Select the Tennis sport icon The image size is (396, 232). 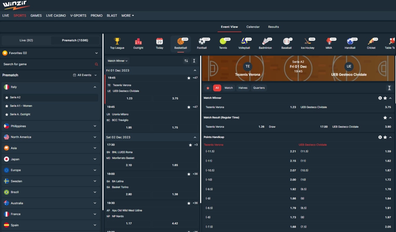point(223,41)
